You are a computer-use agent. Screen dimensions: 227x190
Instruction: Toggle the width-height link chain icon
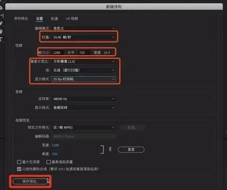coord(110,149)
